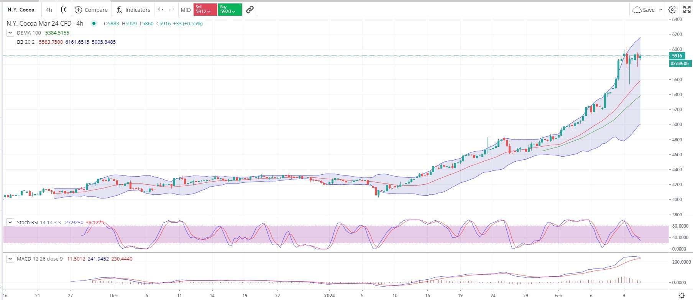The height and width of the screenshot is (300, 693).
Task: Click the Sell 5912 button
Action: pyautogui.click(x=205, y=10)
